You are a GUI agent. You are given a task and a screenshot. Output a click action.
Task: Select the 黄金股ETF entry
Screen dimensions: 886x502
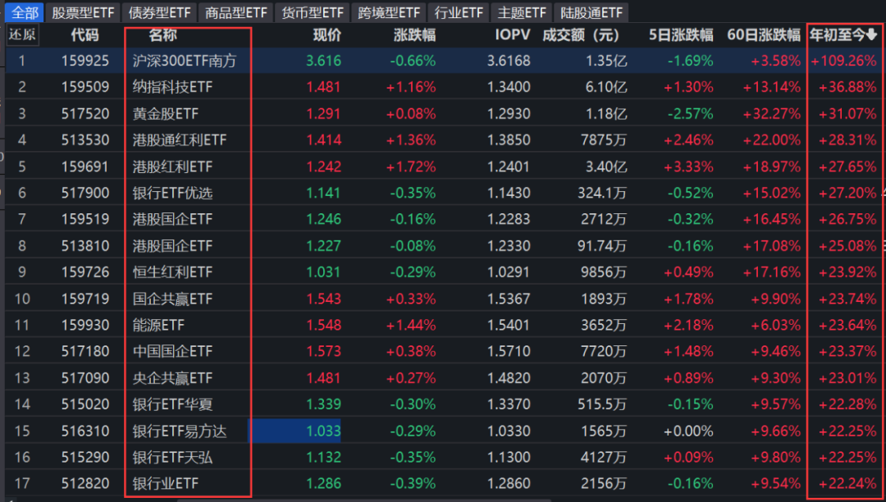[x=166, y=113]
